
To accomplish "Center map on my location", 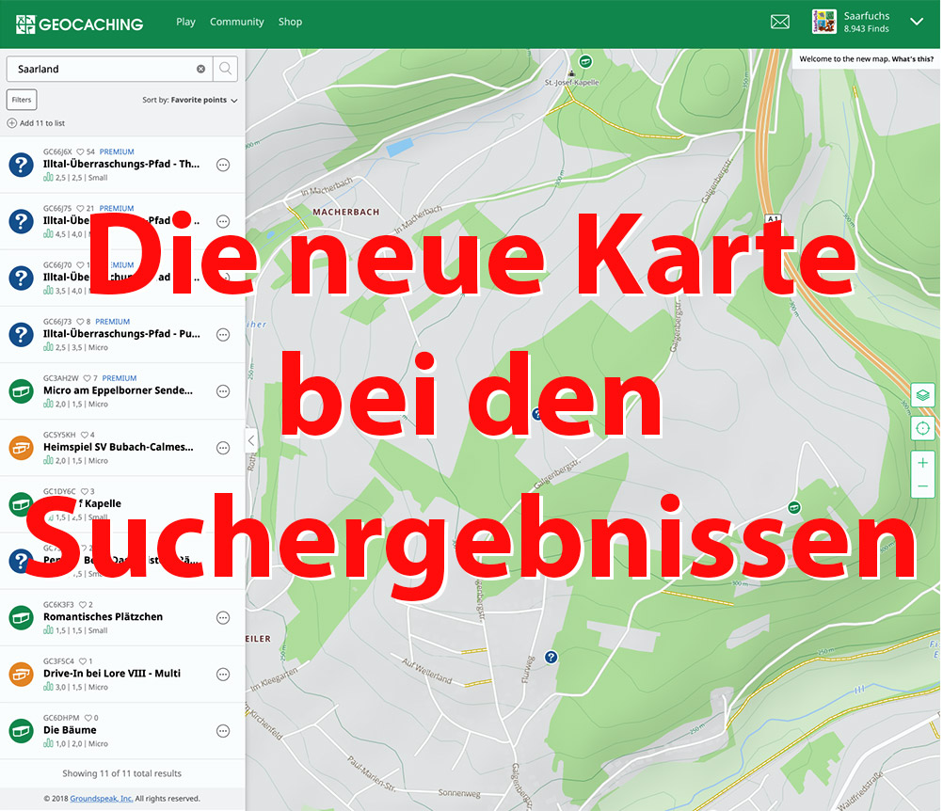I will click(x=922, y=429).
